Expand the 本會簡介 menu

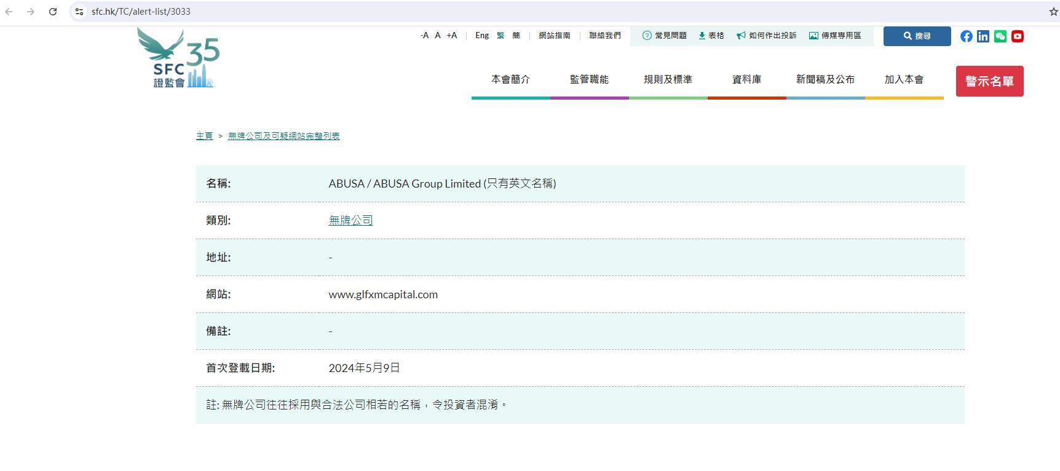click(x=510, y=79)
